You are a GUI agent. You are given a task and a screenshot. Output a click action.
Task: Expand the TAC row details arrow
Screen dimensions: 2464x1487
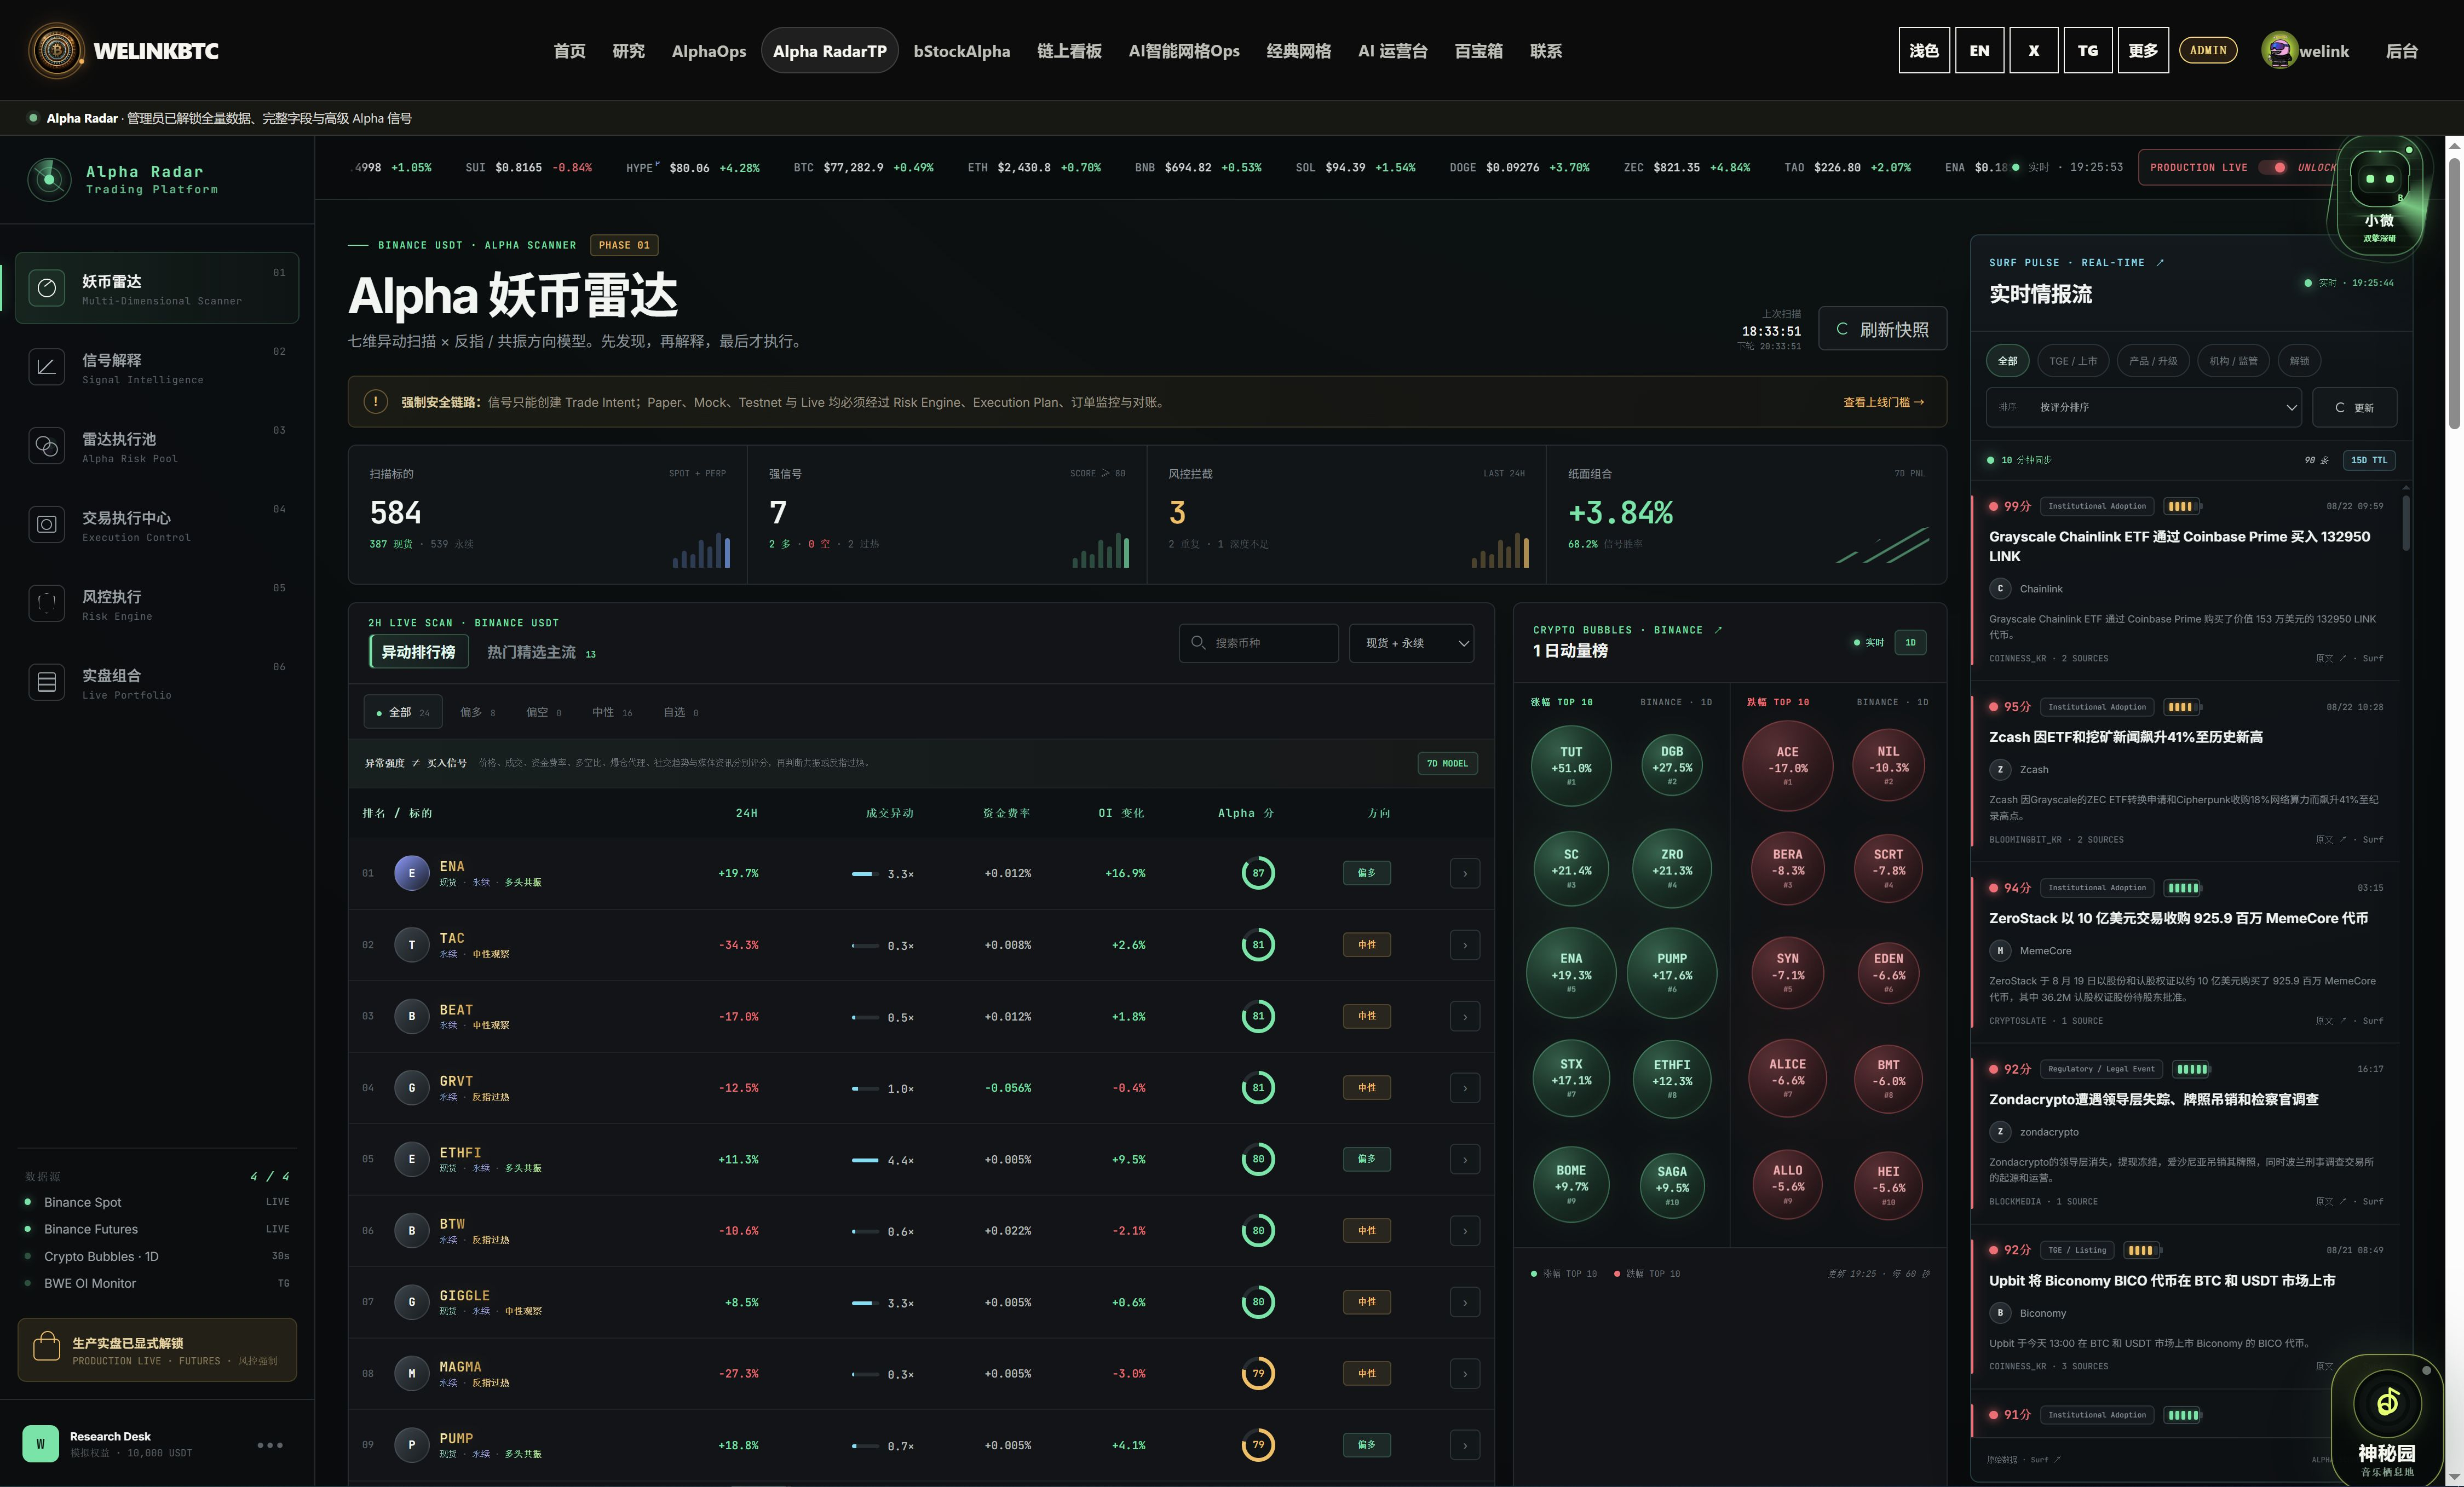point(1465,945)
